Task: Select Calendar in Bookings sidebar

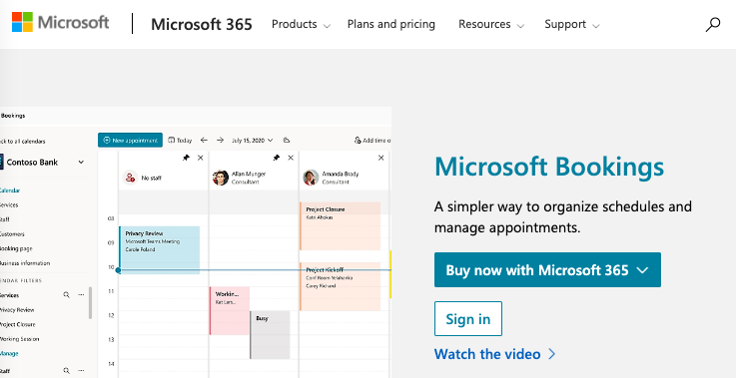Action: [10, 190]
